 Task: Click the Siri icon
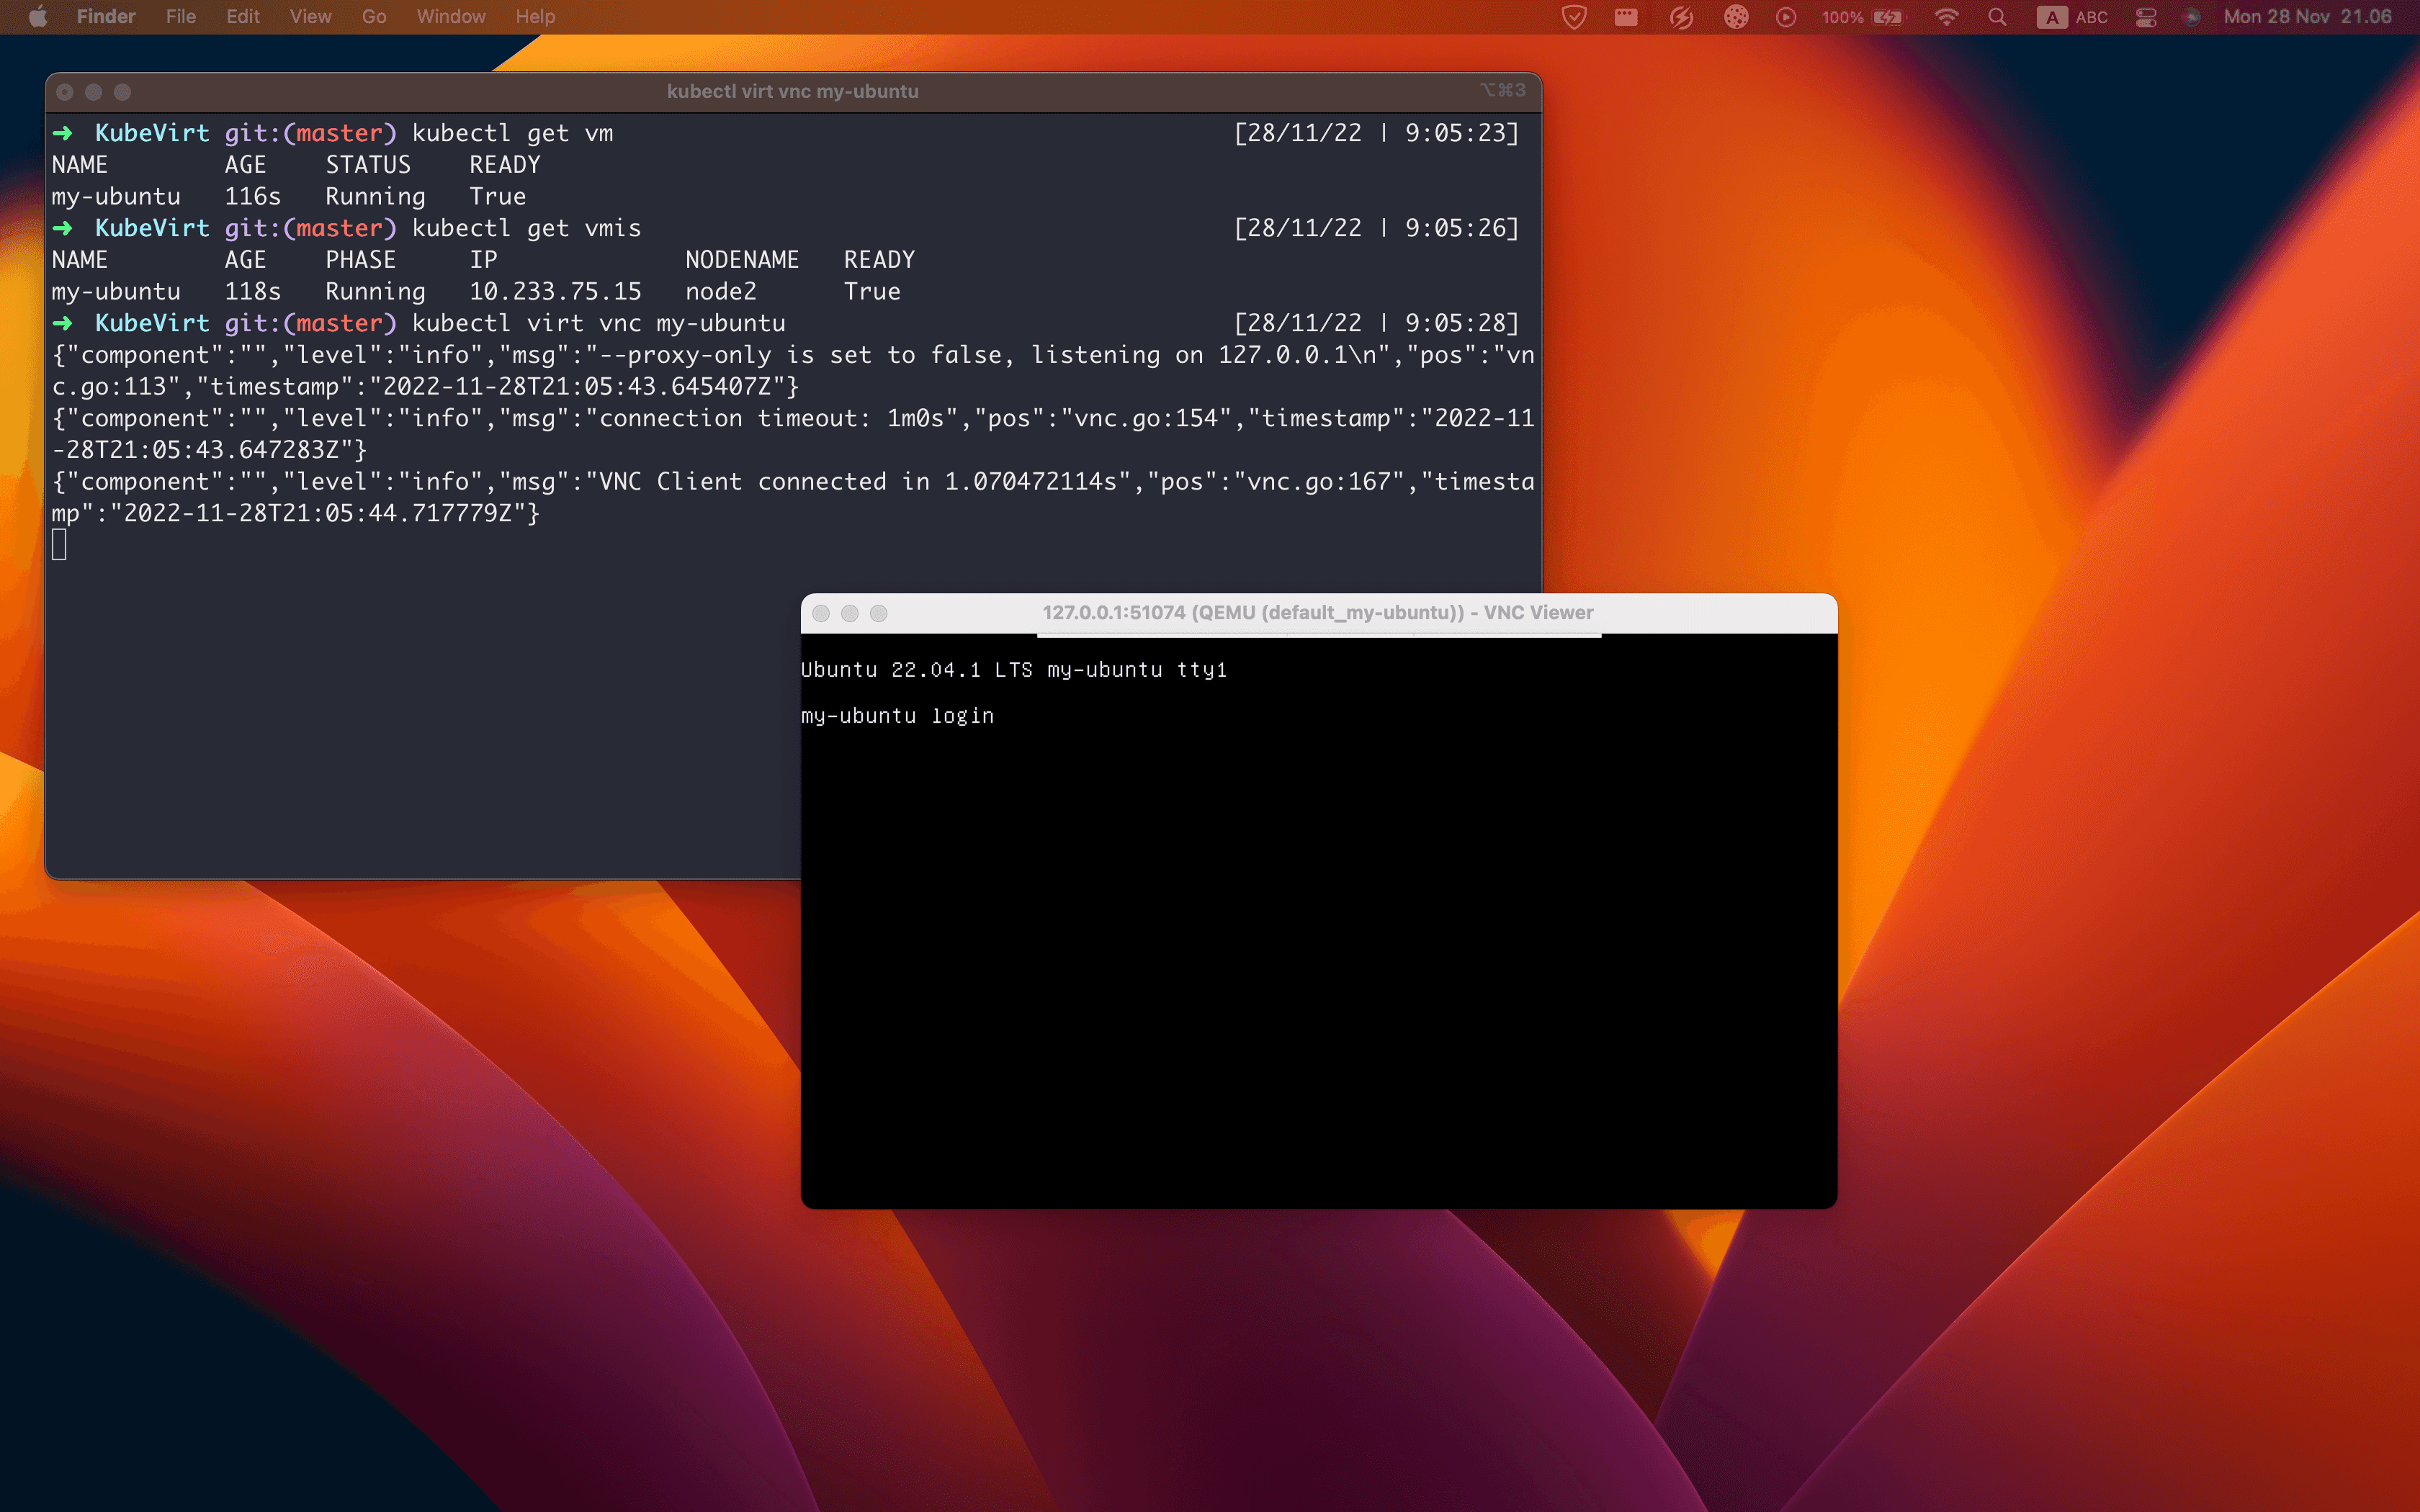[x=2191, y=17]
